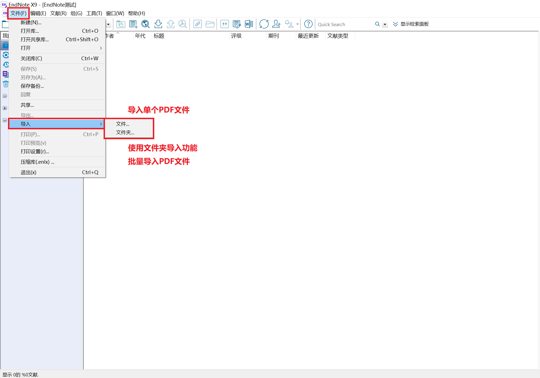Click the sidebar Unfiled purple document icon
This screenshot has height=378, width=540.
pyautogui.click(x=6, y=74)
